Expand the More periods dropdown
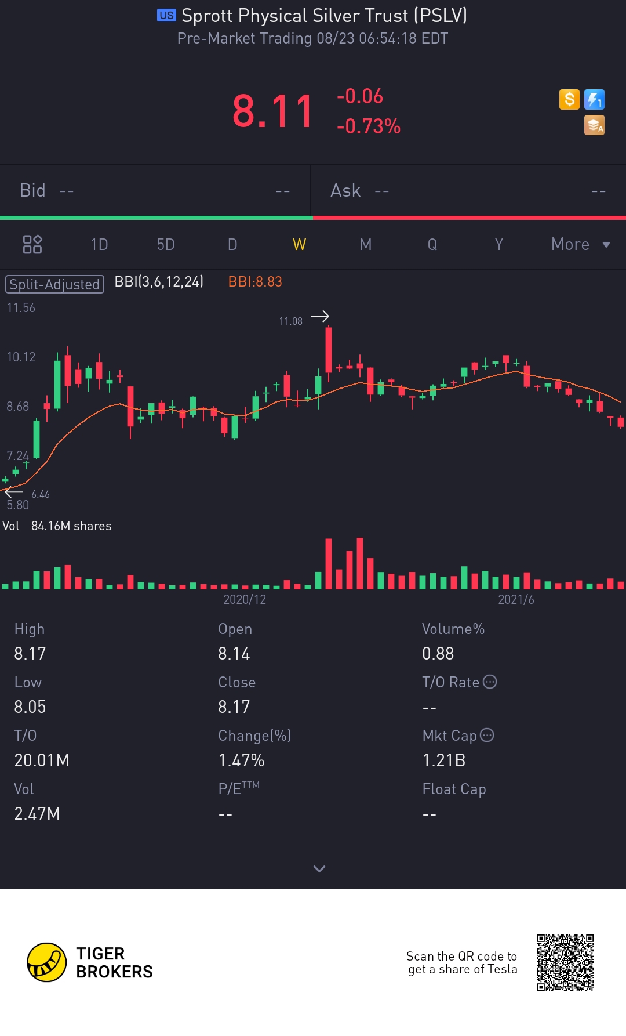Viewport: 626px width, 1036px height. (x=580, y=244)
